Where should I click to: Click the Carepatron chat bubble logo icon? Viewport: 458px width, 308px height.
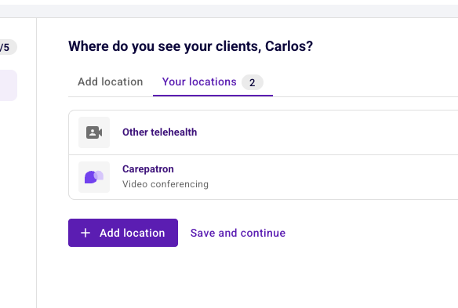[94, 177]
